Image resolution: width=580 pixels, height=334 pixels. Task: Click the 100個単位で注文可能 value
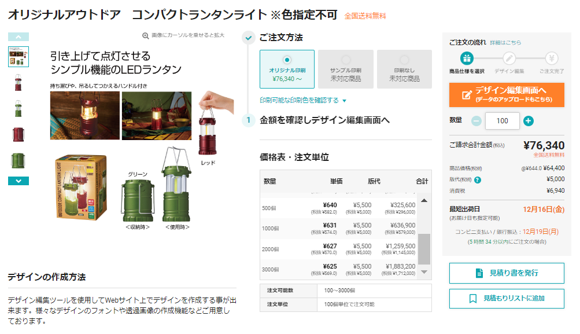click(x=349, y=304)
